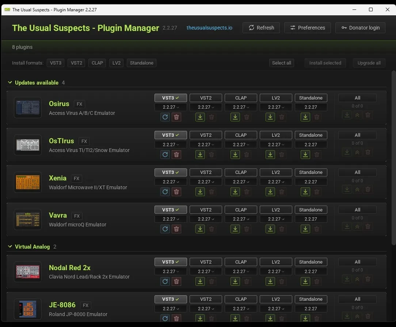Select the CLAP format for Xenia
Viewport: 396px width, 327px height.
pos(241,172)
